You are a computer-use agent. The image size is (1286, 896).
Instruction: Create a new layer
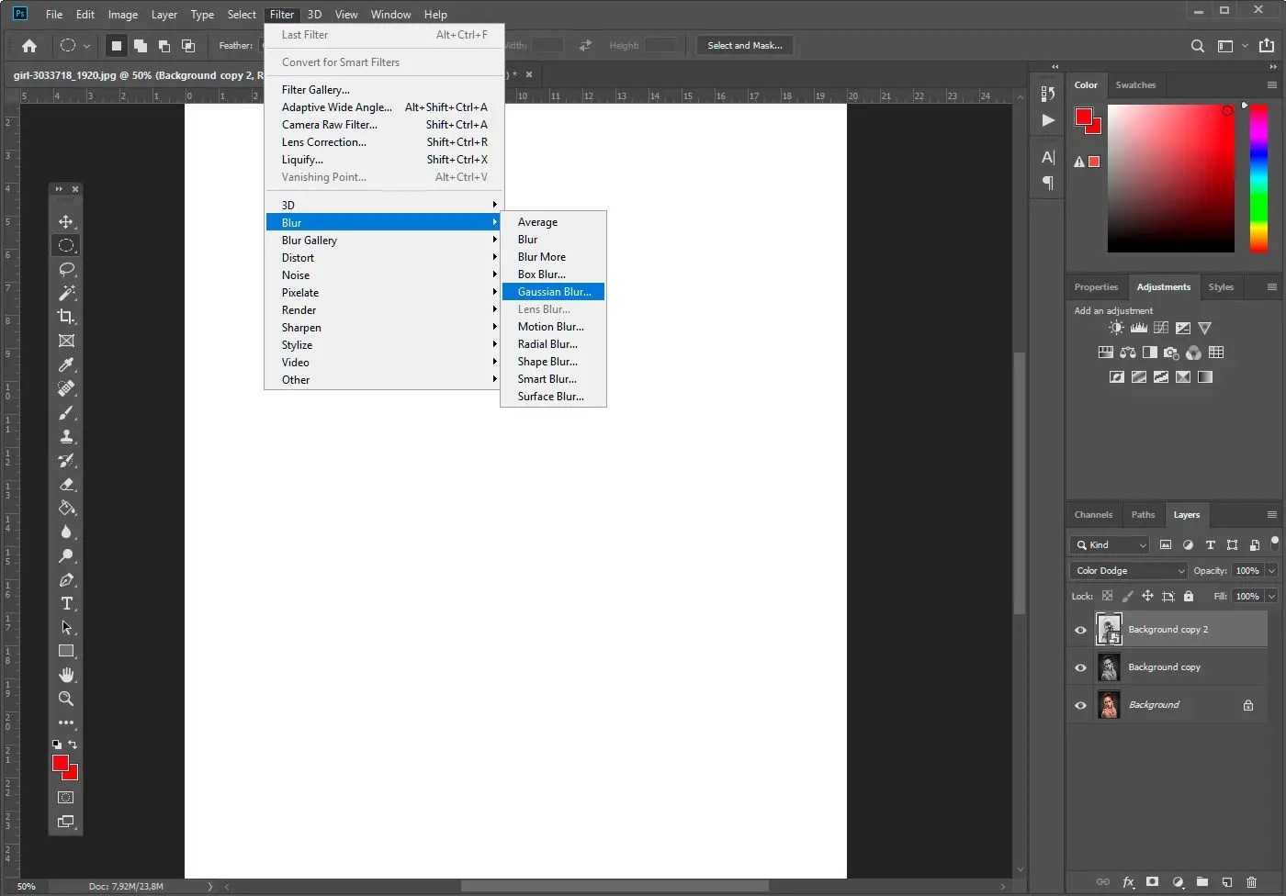pos(1225,882)
